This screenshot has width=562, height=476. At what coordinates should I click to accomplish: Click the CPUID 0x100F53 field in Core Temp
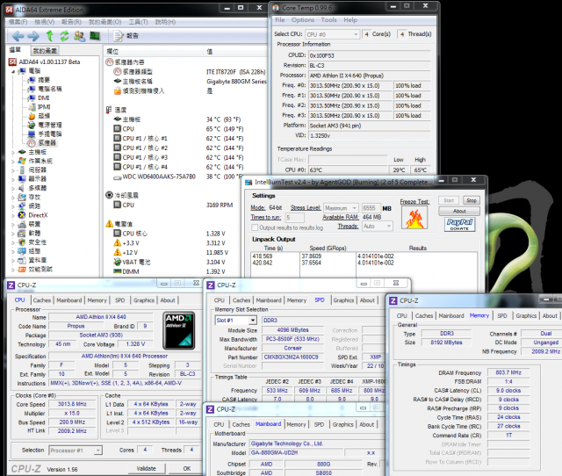point(370,55)
